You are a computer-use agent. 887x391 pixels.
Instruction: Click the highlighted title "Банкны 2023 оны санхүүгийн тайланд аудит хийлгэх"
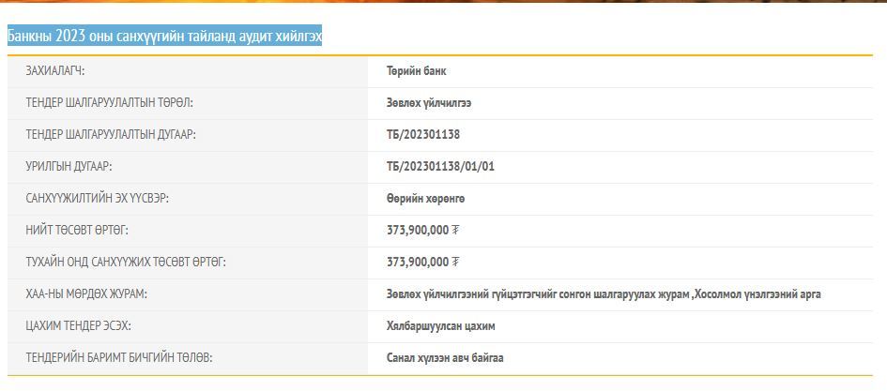pyautogui.click(x=164, y=37)
